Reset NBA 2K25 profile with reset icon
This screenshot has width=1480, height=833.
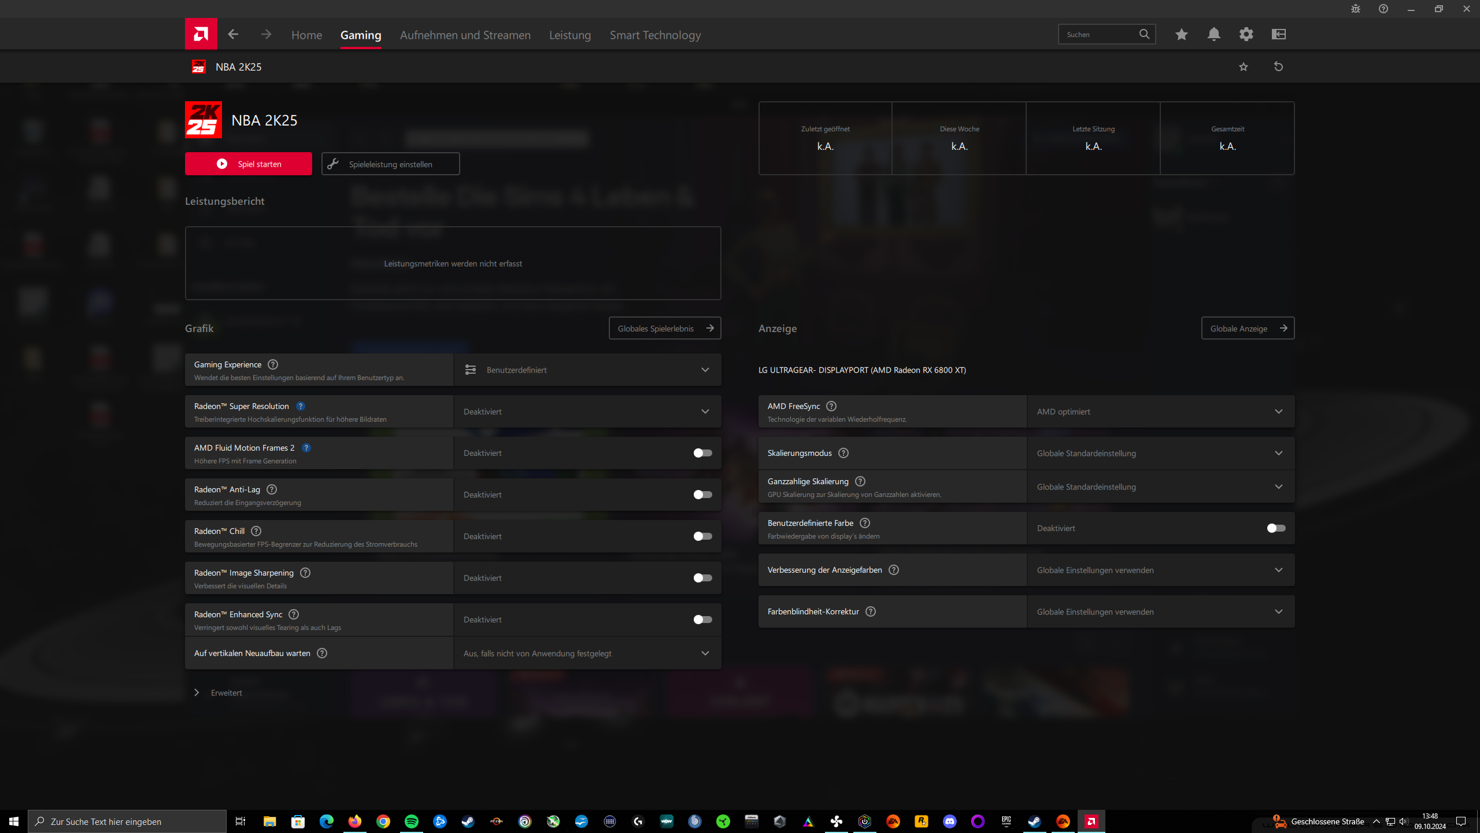pos(1278,67)
